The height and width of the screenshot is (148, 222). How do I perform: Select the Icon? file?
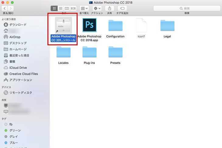click(x=141, y=25)
